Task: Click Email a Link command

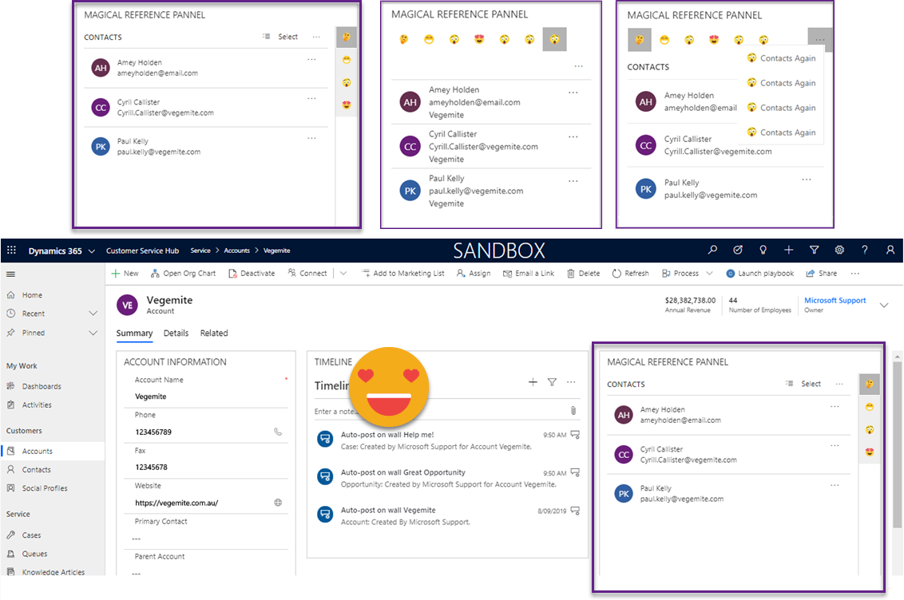Action: [528, 274]
